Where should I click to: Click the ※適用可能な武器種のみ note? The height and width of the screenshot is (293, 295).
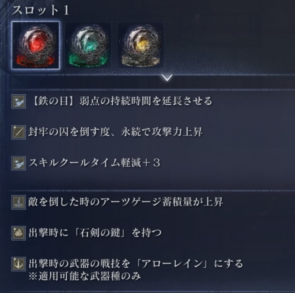point(85,276)
